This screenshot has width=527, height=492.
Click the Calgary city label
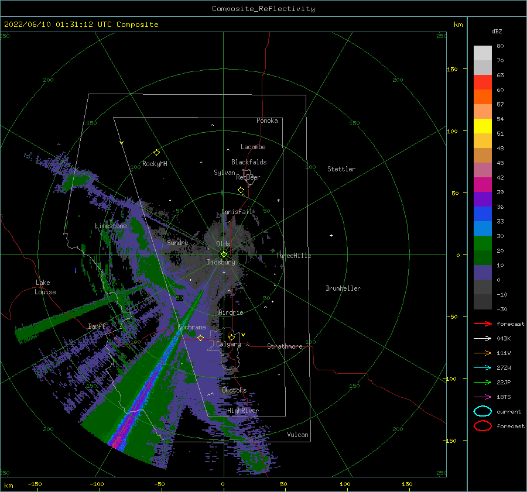[228, 344]
